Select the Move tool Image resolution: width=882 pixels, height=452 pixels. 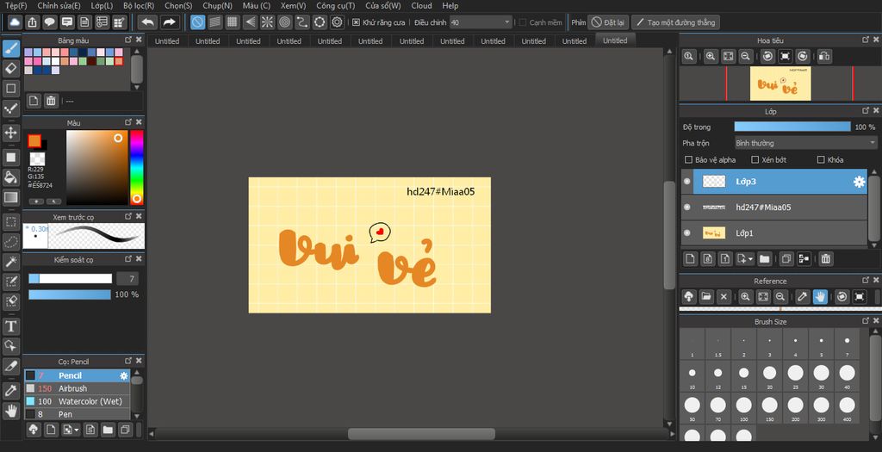10,133
